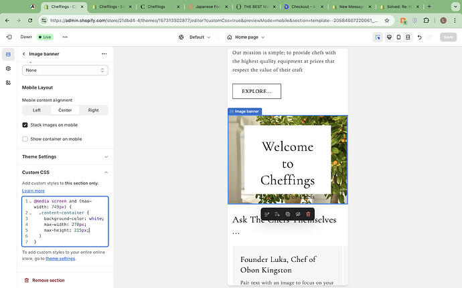The width and height of the screenshot is (462, 288).
Task: Go back from Image banner panel
Action: 24,54
